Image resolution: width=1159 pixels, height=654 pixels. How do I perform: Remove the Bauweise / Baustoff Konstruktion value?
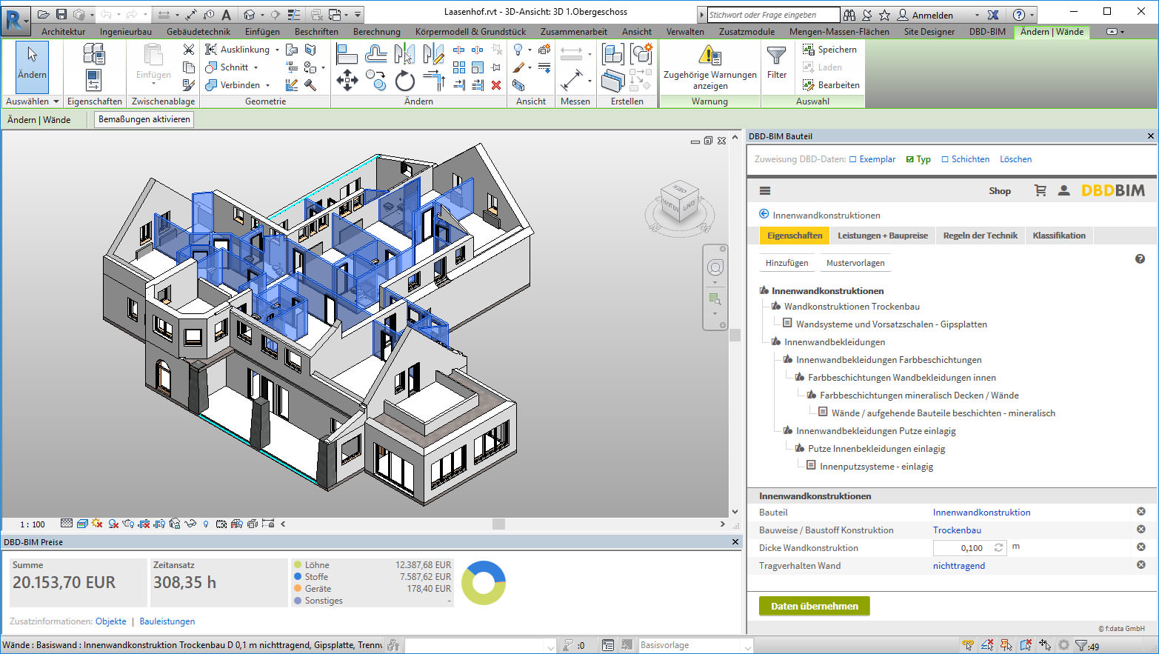(1140, 530)
